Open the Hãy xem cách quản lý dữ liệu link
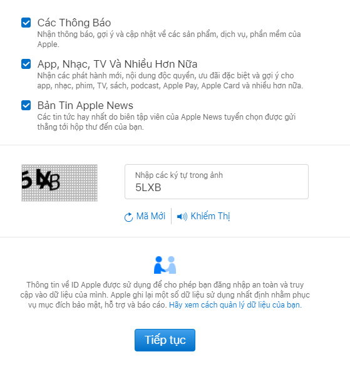The image size is (350, 374). [235, 305]
